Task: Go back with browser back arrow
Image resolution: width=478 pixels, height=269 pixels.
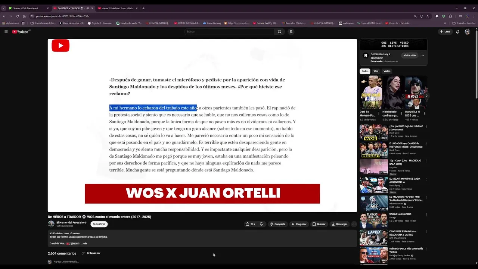Action: pyautogui.click(x=4, y=16)
